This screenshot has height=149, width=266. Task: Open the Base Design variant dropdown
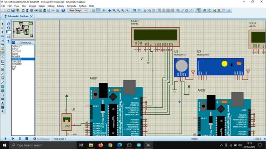click(x=78, y=10)
